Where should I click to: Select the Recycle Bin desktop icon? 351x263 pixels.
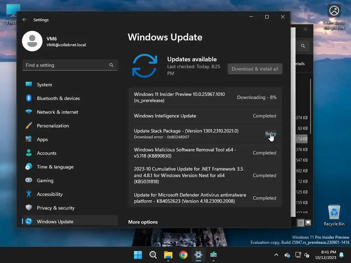[x=334, y=215]
